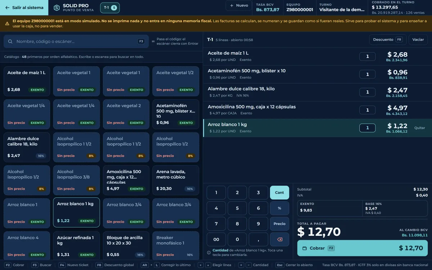
Task: Select Cant mode on keypad
Action: [x=280, y=193]
